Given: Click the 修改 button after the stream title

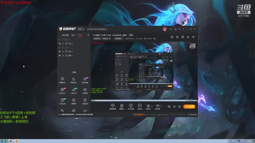Looking at the screenshot, I should 131,35.
